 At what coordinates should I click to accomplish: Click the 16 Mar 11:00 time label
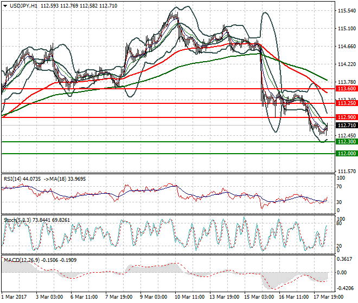[293, 297]
